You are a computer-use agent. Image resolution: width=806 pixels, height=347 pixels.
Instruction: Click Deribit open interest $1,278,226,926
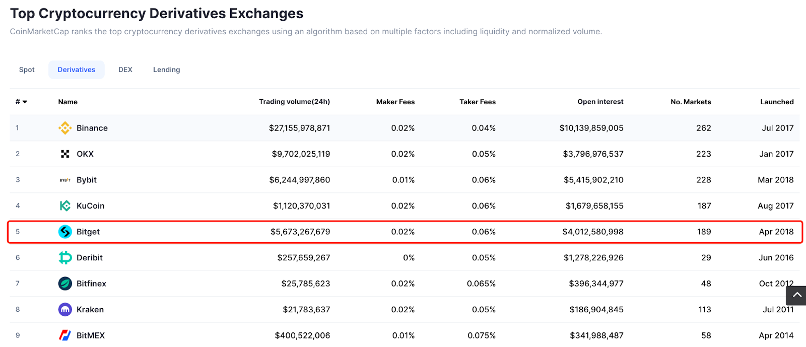coord(593,257)
